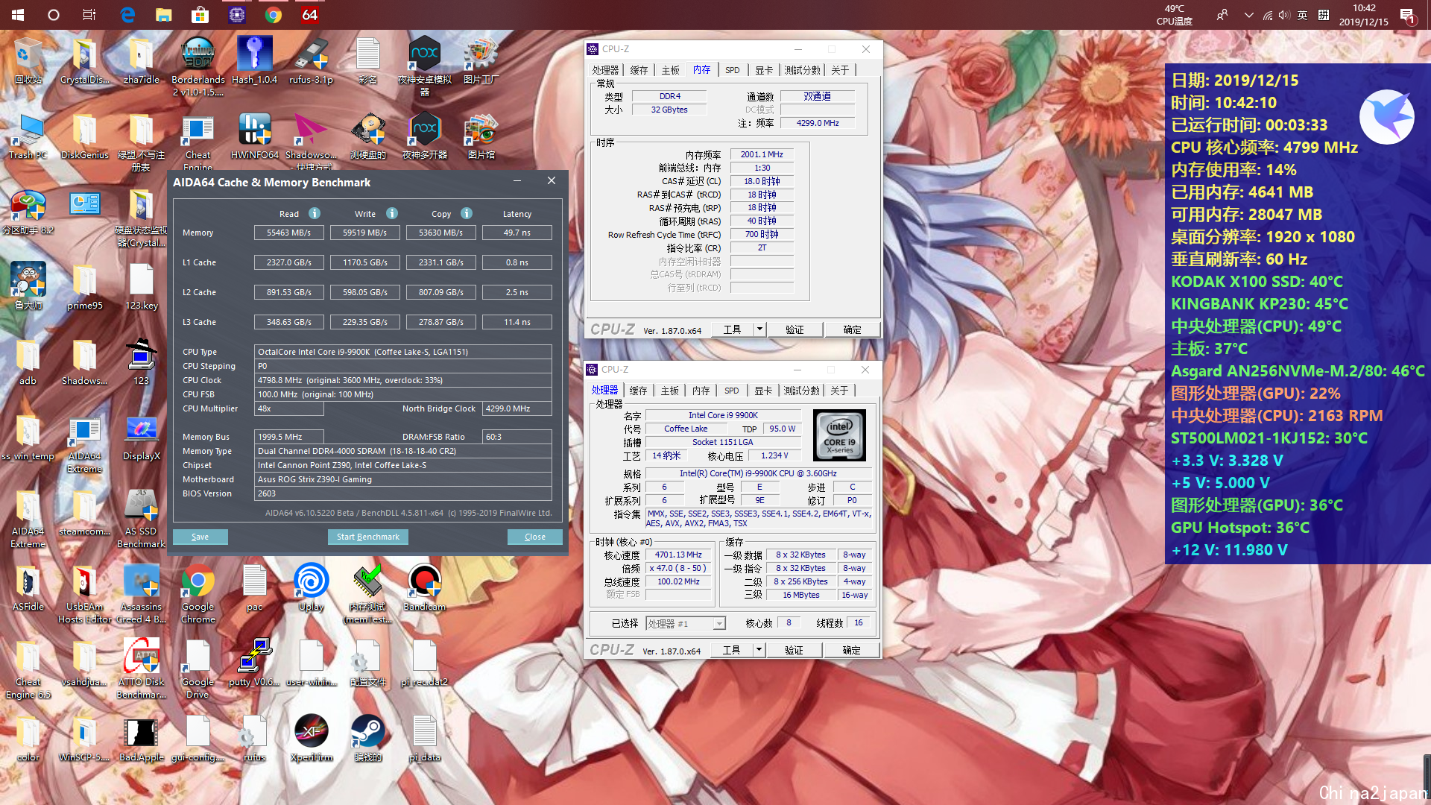Open the ATTO Disk Benchmark icon

(141, 669)
